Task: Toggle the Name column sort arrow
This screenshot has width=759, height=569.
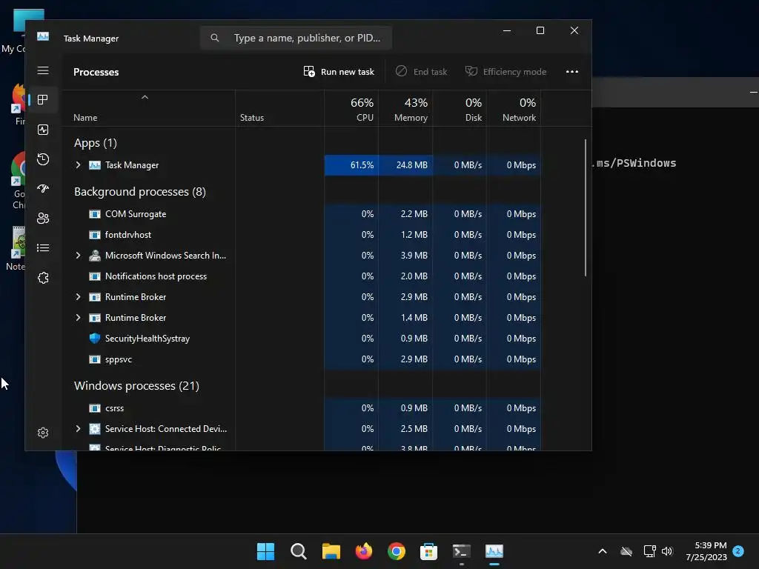Action: (x=145, y=97)
